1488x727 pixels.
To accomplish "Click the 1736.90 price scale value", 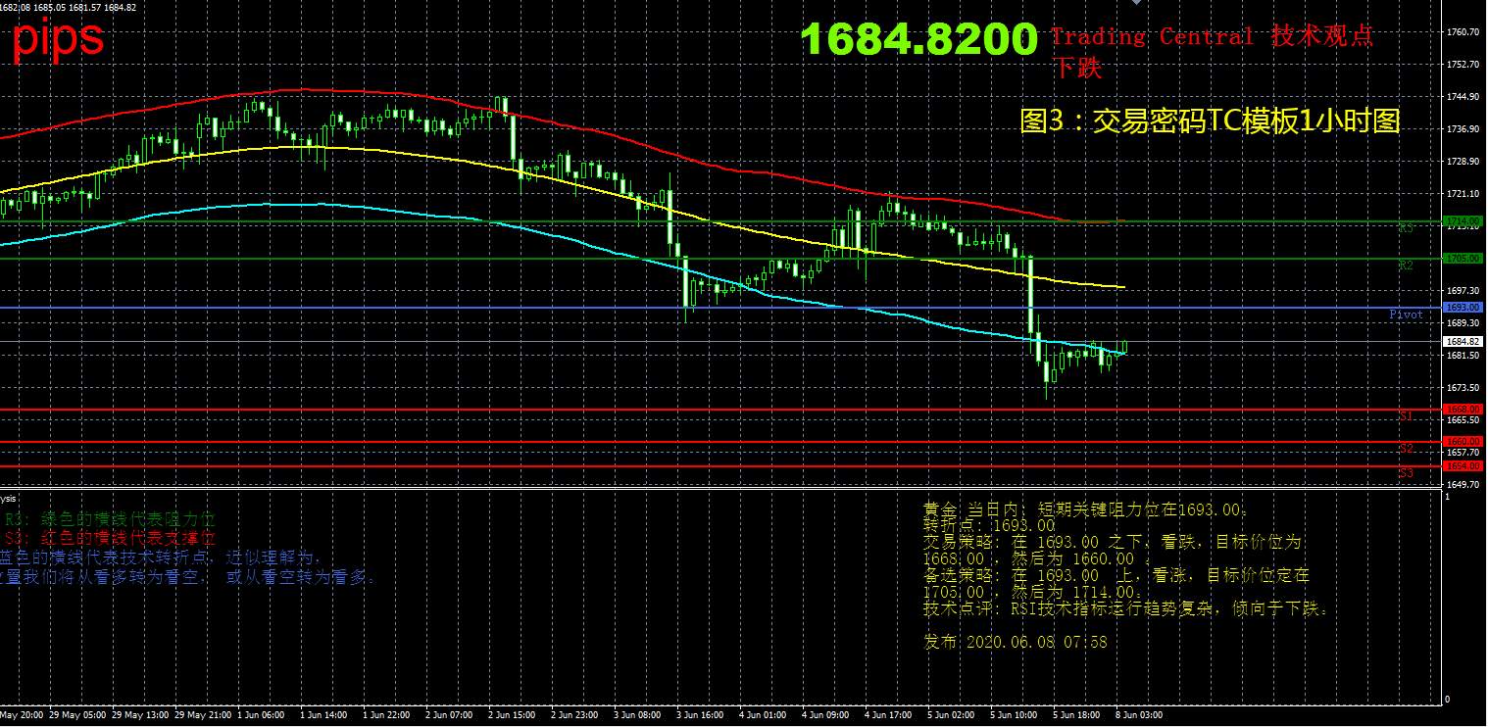I will tap(1463, 129).
